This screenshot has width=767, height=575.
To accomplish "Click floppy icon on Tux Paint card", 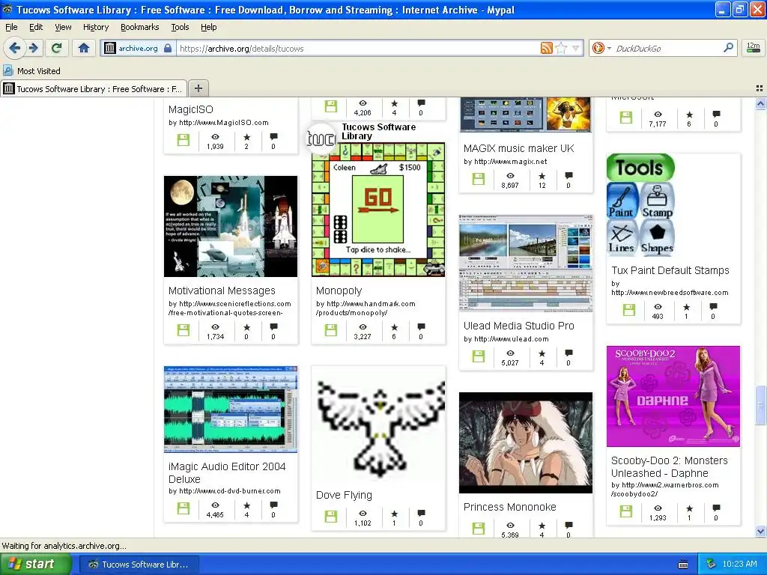I will (629, 310).
